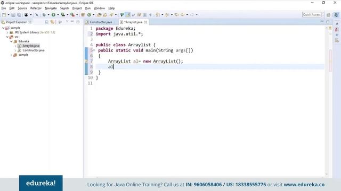Open the Edit menu
The width and height of the screenshot is (341, 191).
[12, 8]
